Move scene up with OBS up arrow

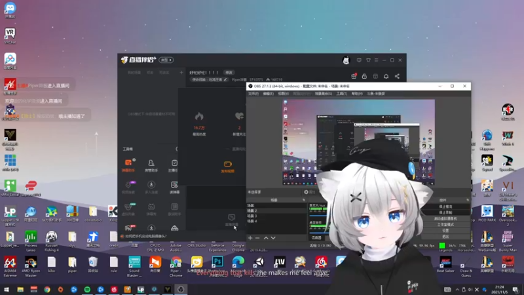[266, 238]
